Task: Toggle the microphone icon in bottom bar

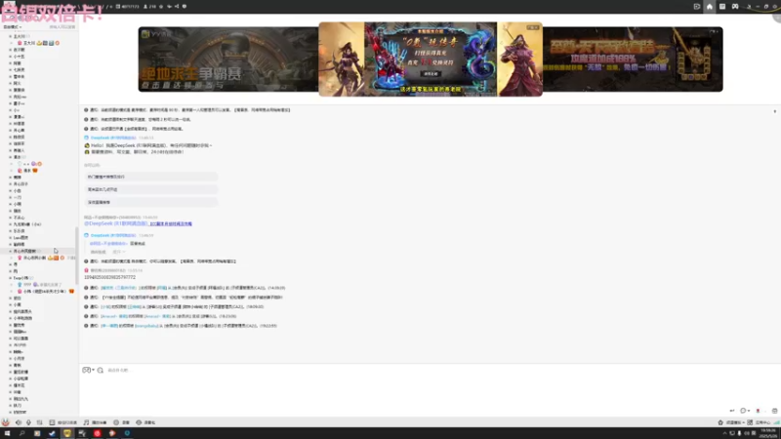Action: point(28,422)
